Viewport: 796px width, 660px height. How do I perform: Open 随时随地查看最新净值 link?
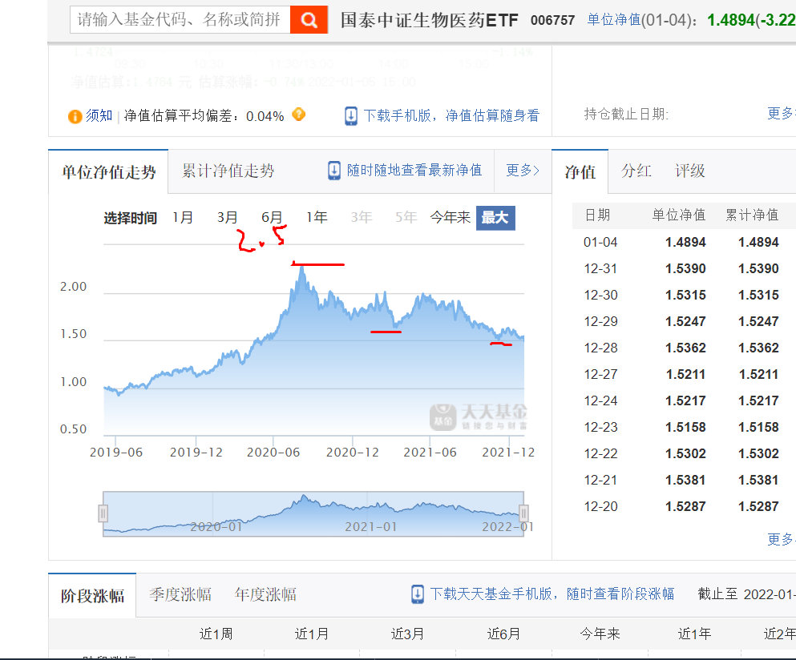pos(414,170)
